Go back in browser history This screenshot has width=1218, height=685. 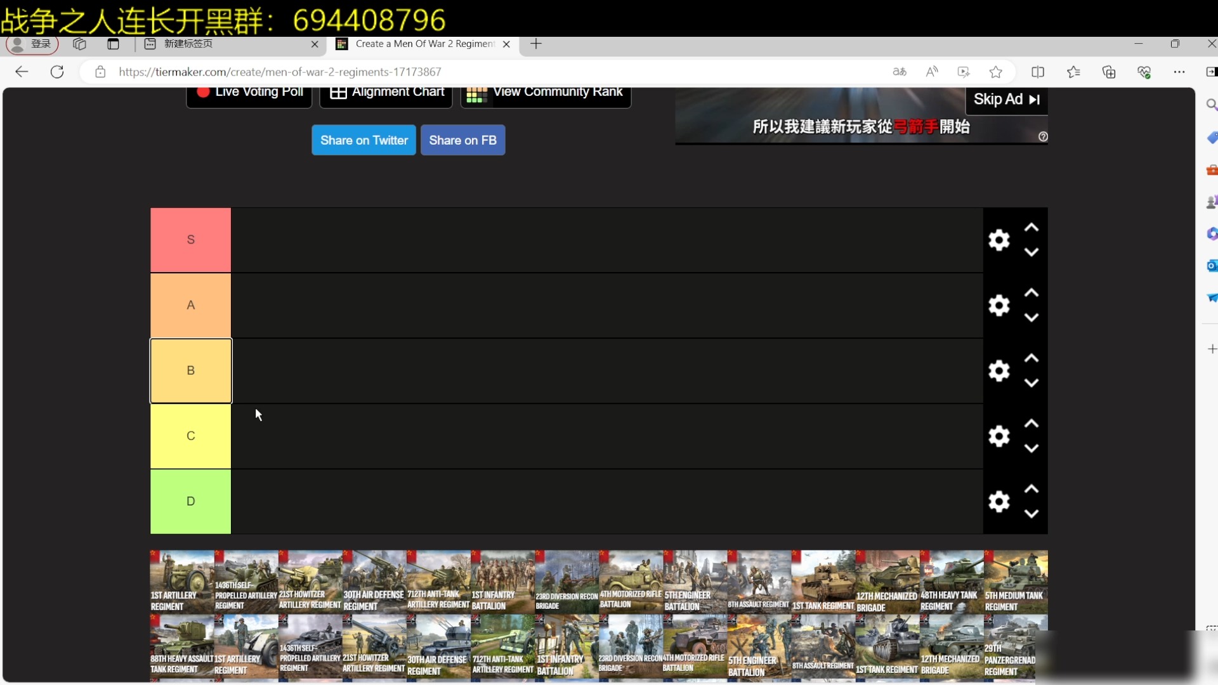tap(22, 72)
